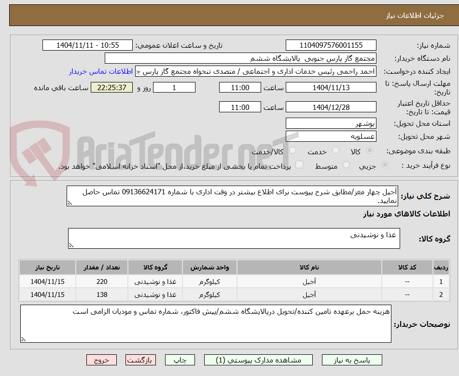Viewport: 459px width, 376px height.
Task: Click the delivery city field عسلویه
Action: [331, 136]
